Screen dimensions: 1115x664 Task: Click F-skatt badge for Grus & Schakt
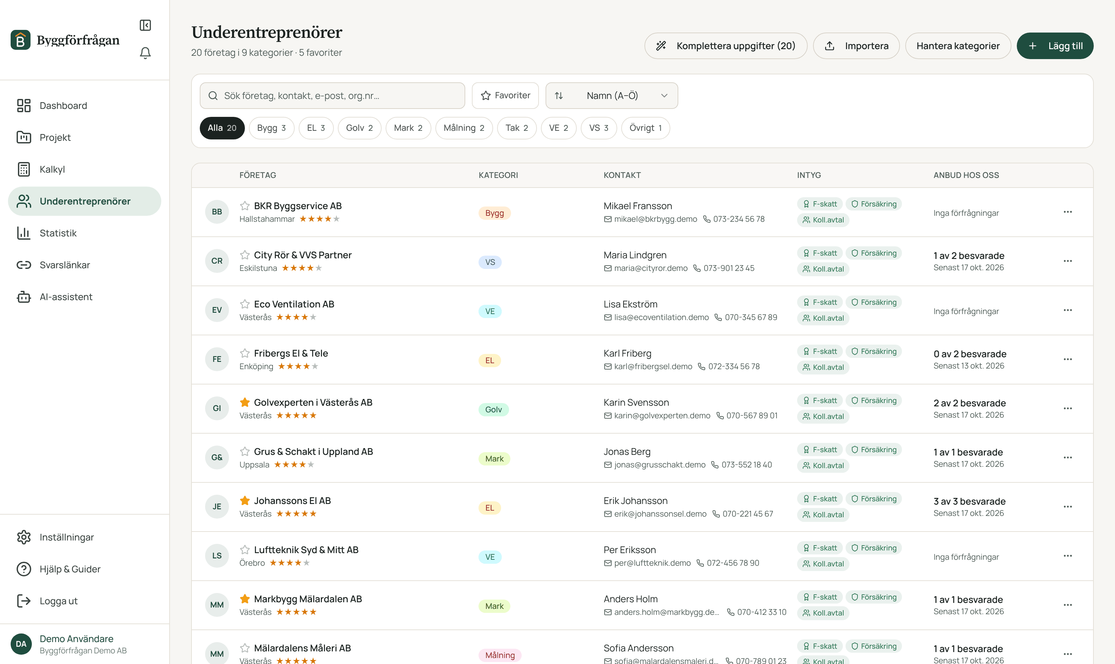(820, 450)
